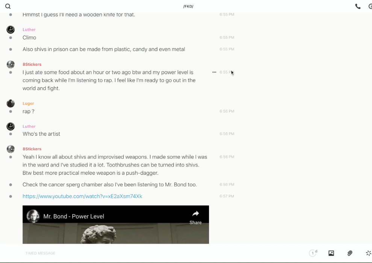Attach a file with the paperclip icon
The image size is (372, 263).
[x=350, y=253]
